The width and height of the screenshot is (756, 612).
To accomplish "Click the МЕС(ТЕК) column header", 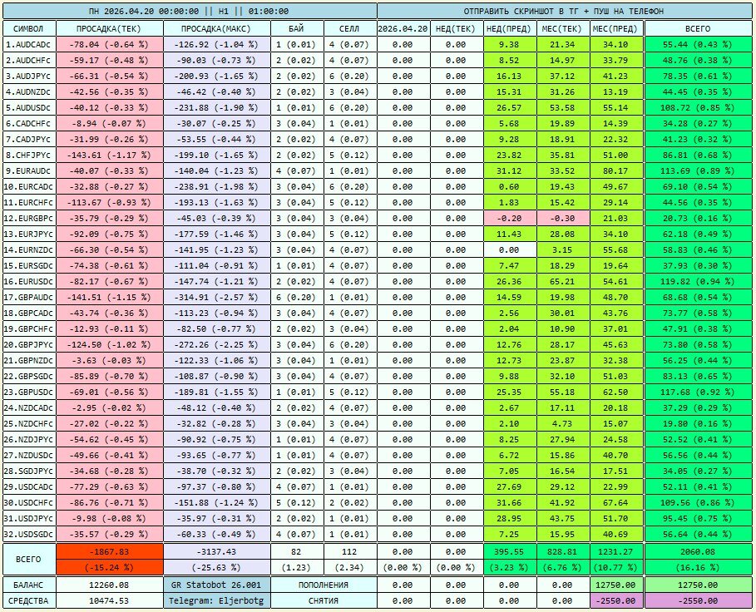I will point(563,28).
